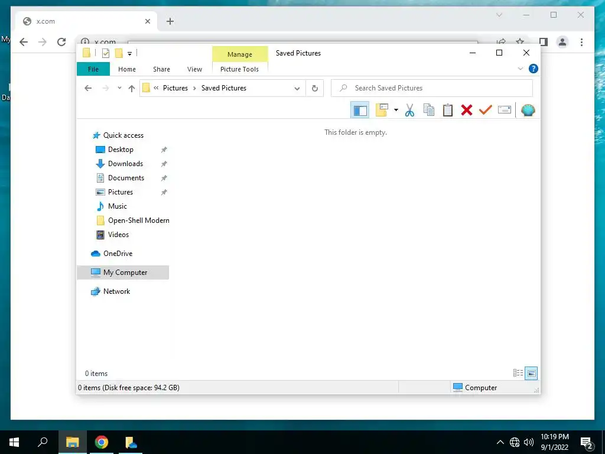Viewport: 605px width, 454px height.
Task: Click the Paste clipboard icon
Action: [448, 111]
